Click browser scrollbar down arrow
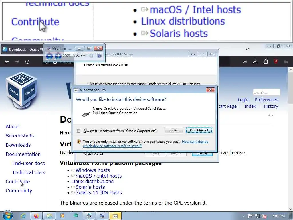The width and height of the screenshot is (293, 220). coord(291,209)
